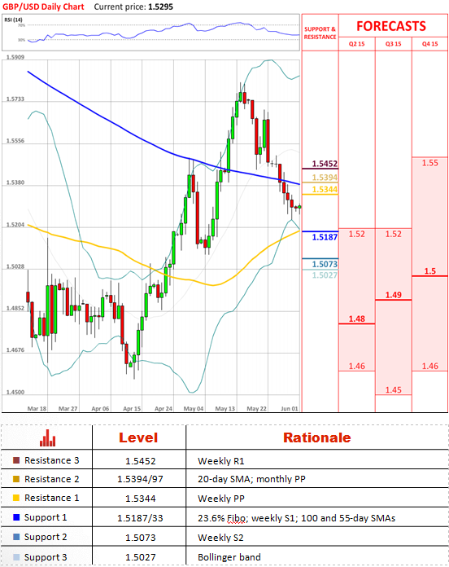Select the Support 3 light blue swatch
Viewport: 449px width, 567px height.
(x=16, y=557)
